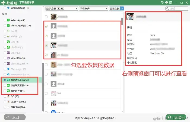Image resolution: width=190 pixels, height=122 pixels.
Task: Toggle the 微信通讯录 (2259) checkbox
Action: click(x=5, y=80)
